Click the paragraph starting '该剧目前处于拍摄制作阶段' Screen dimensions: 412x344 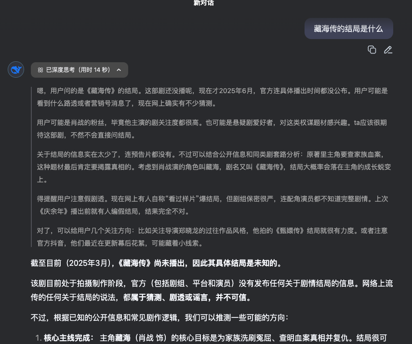coord(212,290)
